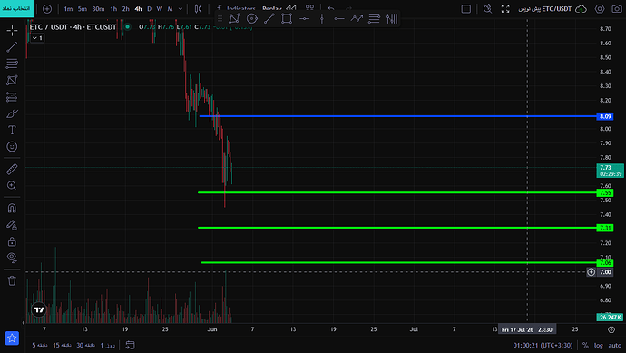
Task: Pick the floating toolbar trend line tool
Action: [x=269, y=18]
